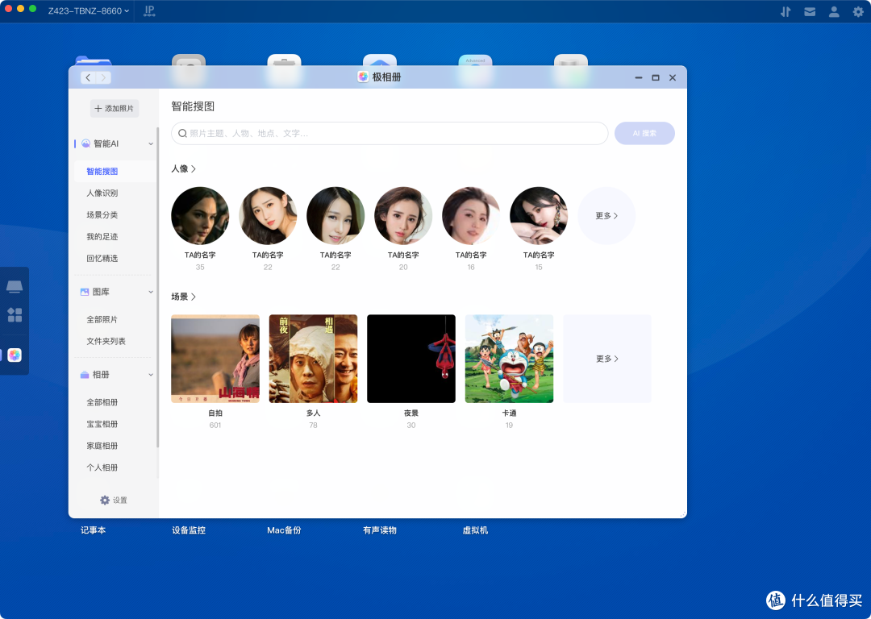
Task: Collapse the 相册 section chevron
Action: 151,375
